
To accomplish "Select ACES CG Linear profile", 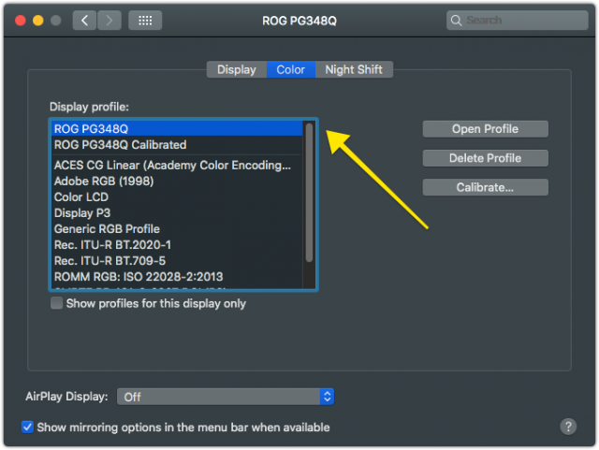I will coord(177,165).
